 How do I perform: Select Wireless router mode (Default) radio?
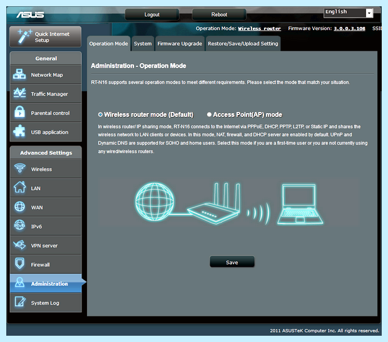pos(100,114)
